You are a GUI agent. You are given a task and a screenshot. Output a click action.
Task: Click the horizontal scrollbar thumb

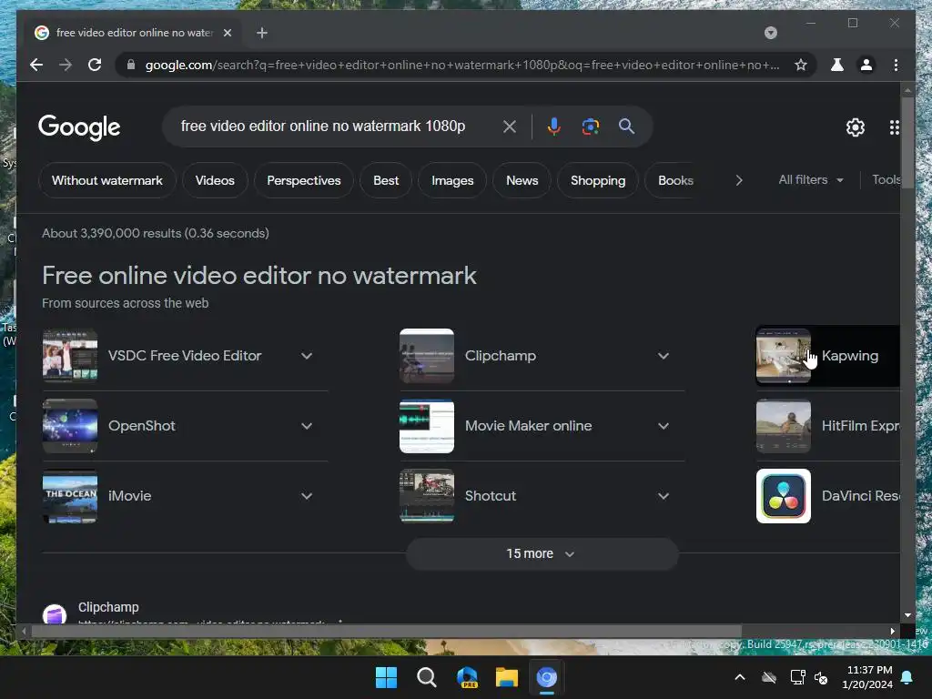(386, 632)
